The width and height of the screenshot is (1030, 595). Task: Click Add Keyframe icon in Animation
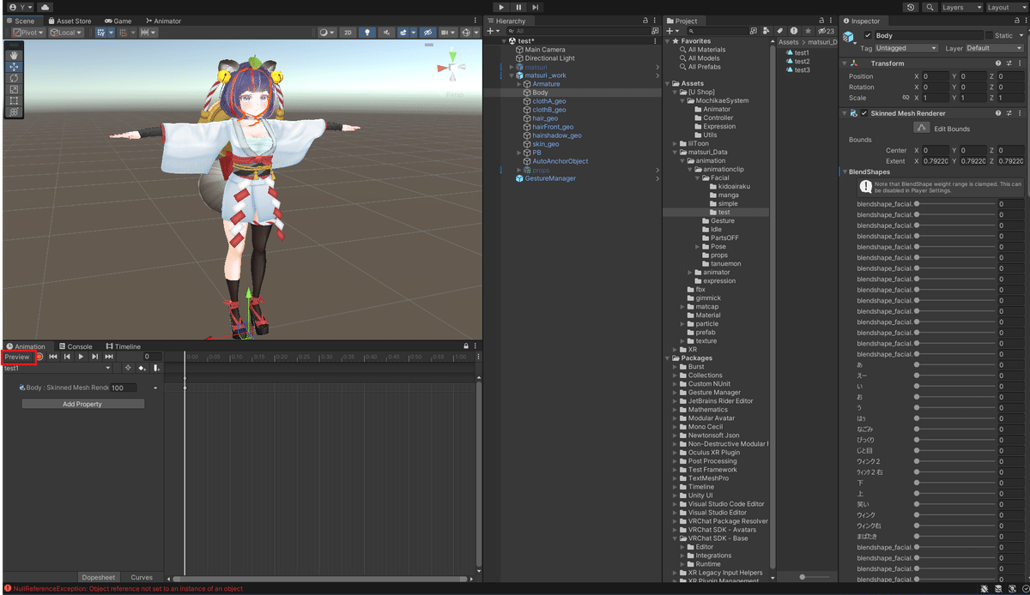point(142,369)
